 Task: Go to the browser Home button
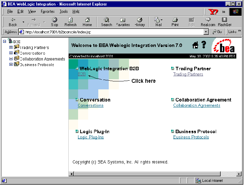point(87,22)
